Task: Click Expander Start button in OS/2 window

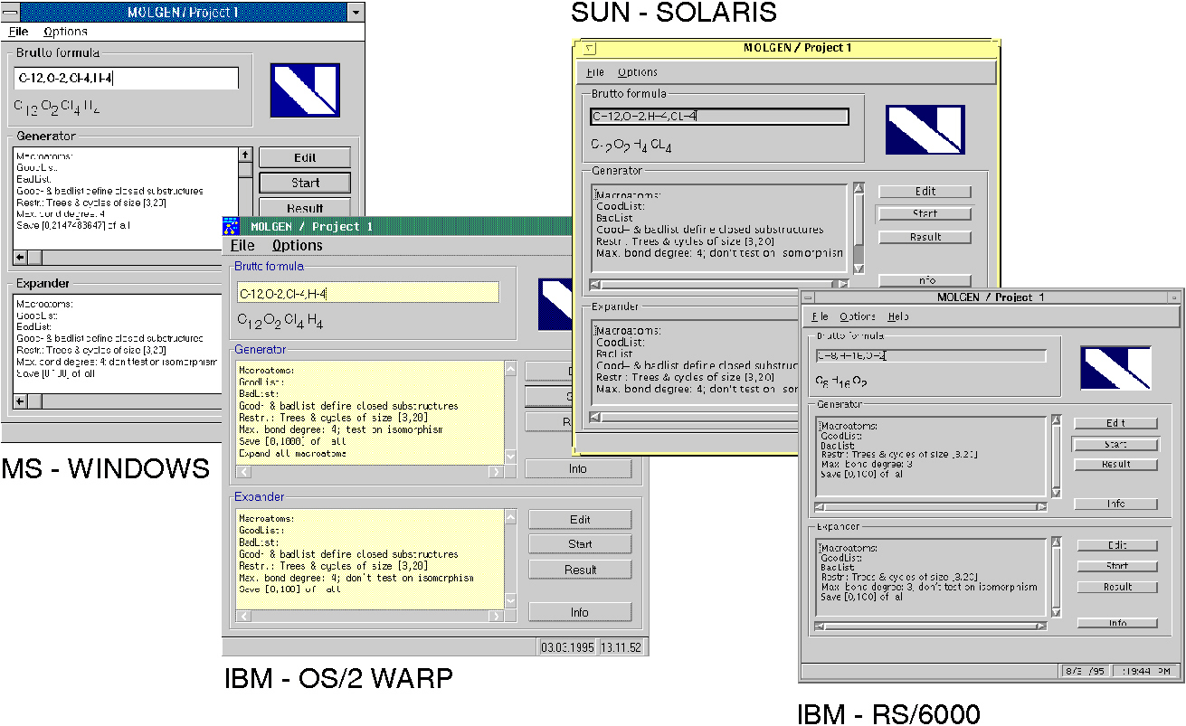Action: click(x=580, y=544)
